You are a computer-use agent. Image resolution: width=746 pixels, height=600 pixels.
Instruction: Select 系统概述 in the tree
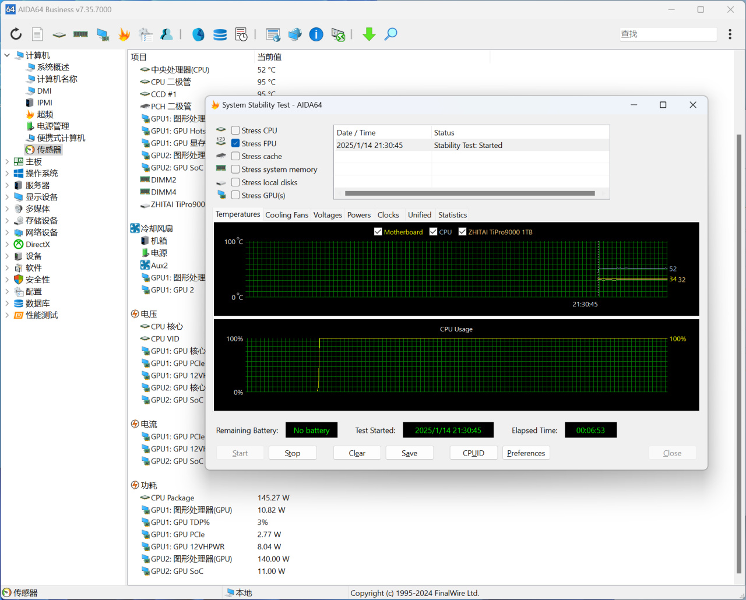[x=53, y=67]
